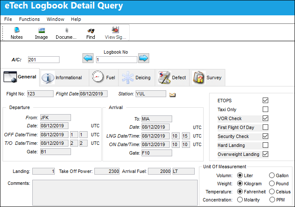
Task: Click the Departure Gate field B1
Action: (x=56, y=152)
